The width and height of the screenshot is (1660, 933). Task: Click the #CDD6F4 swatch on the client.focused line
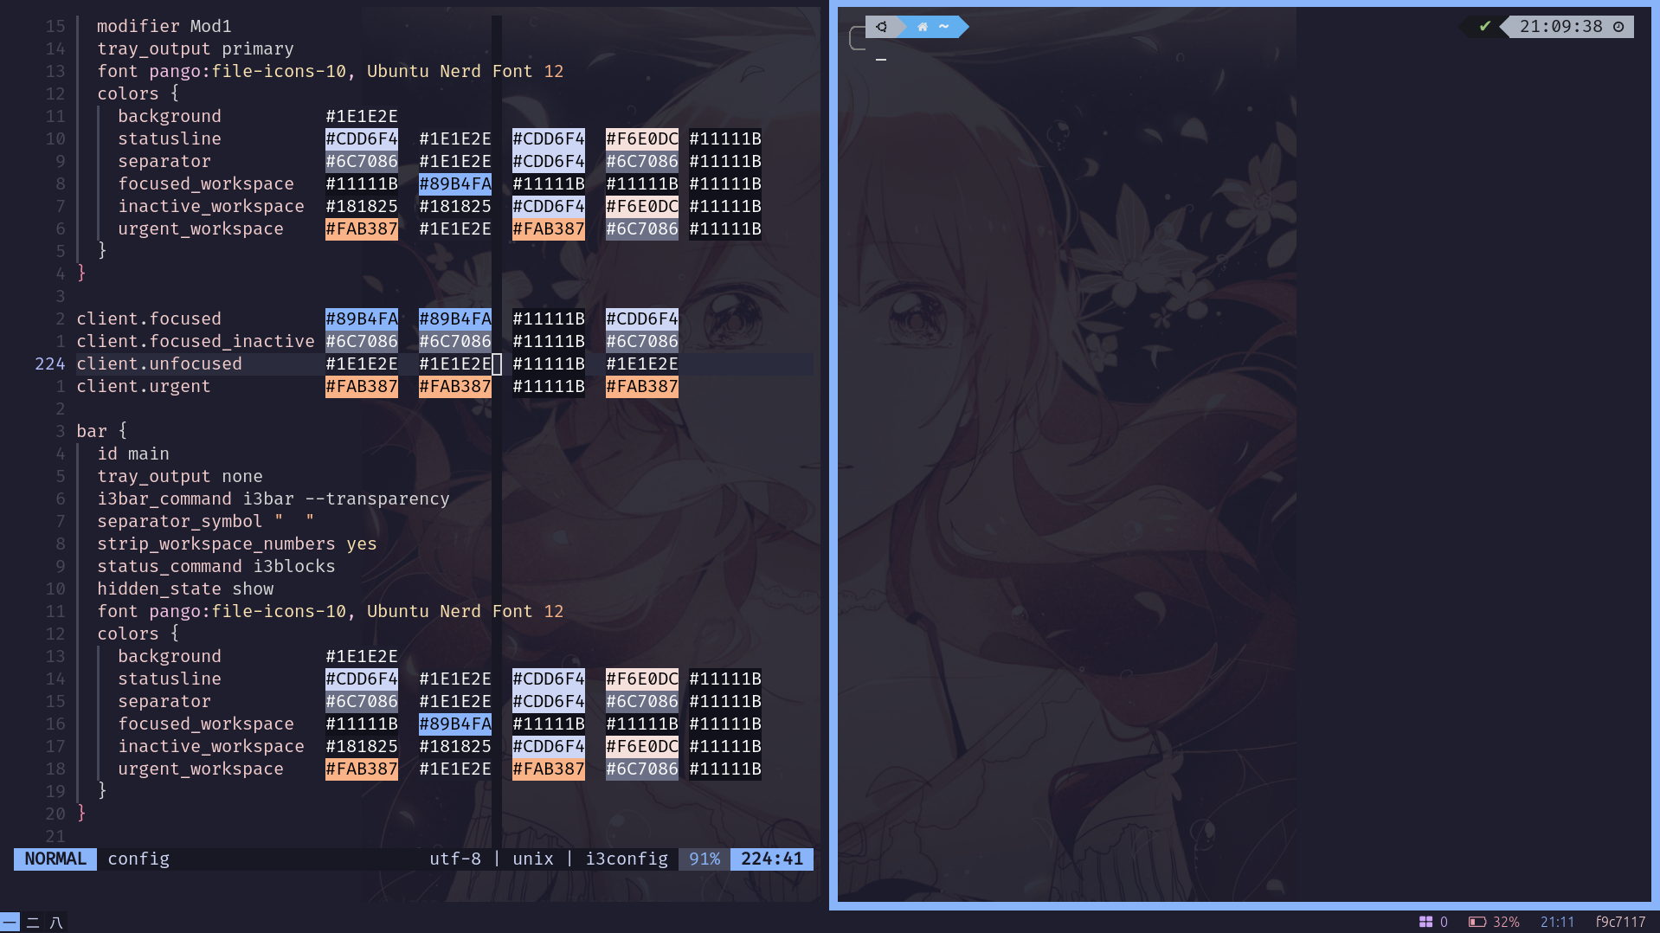coord(642,319)
